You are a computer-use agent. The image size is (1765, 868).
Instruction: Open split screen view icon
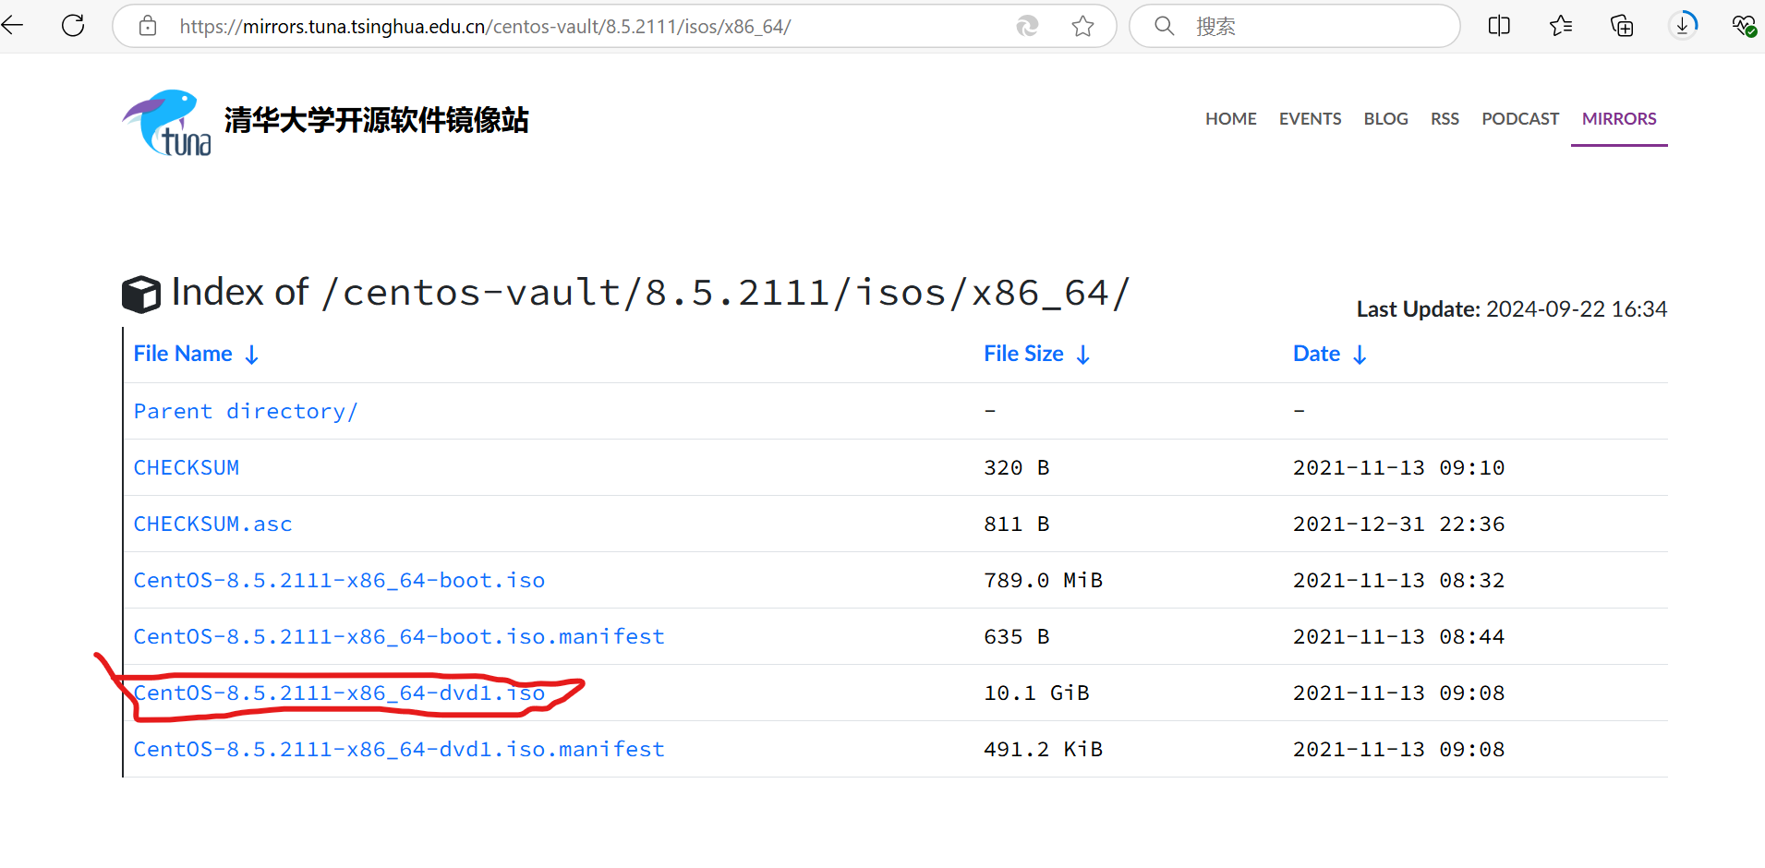[1500, 26]
